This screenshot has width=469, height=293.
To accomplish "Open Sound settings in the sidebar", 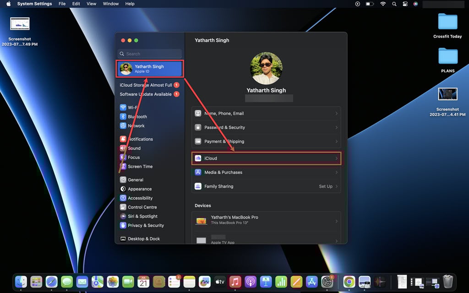I will pyautogui.click(x=130, y=148).
